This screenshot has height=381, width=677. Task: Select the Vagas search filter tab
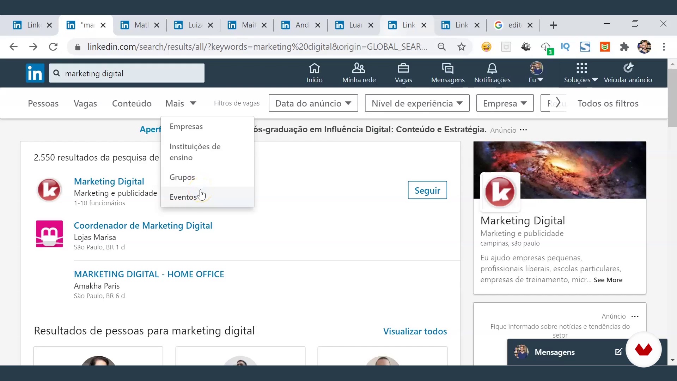(x=85, y=103)
